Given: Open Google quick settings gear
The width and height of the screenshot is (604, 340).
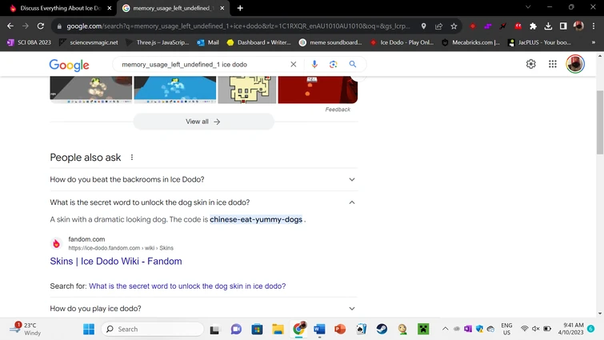Looking at the screenshot, I should point(531,64).
